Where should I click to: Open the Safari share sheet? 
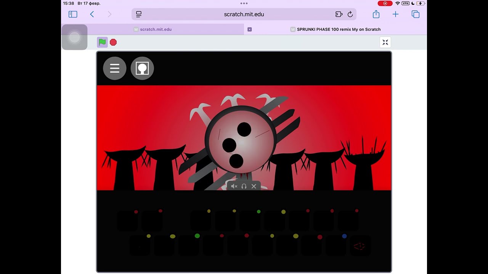tap(376, 14)
